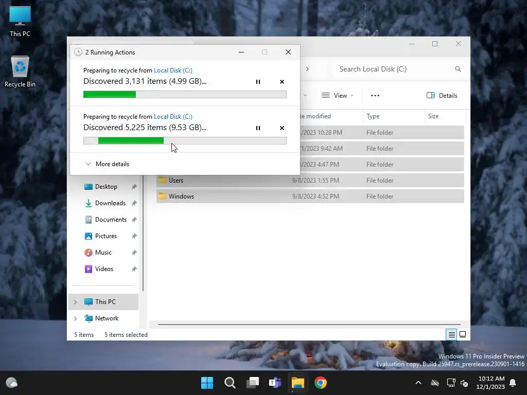Image resolution: width=527 pixels, height=395 pixels.
Task: Click the clock icon in Running Actions title
Action: (x=78, y=52)
